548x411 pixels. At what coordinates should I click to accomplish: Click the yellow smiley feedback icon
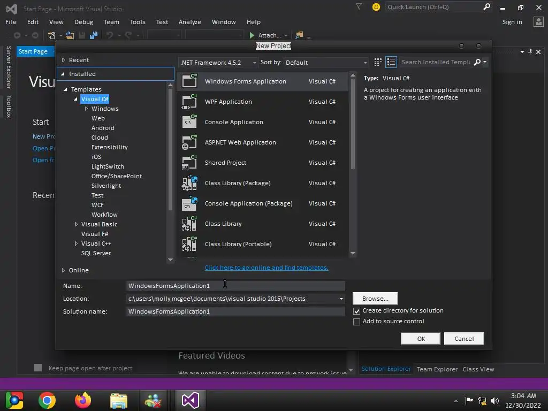[x=376, y=7]
